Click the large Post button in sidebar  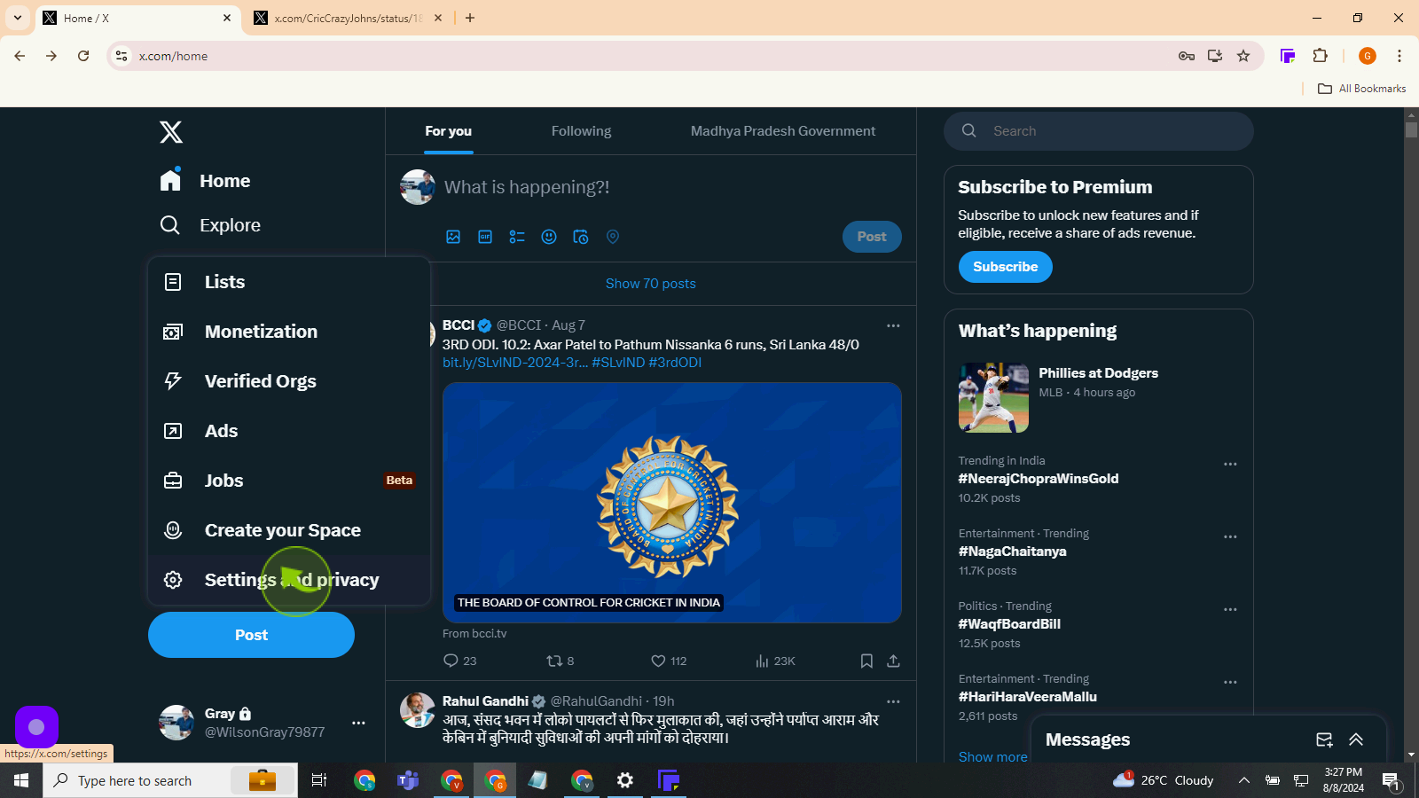click(x=251, y=635)
